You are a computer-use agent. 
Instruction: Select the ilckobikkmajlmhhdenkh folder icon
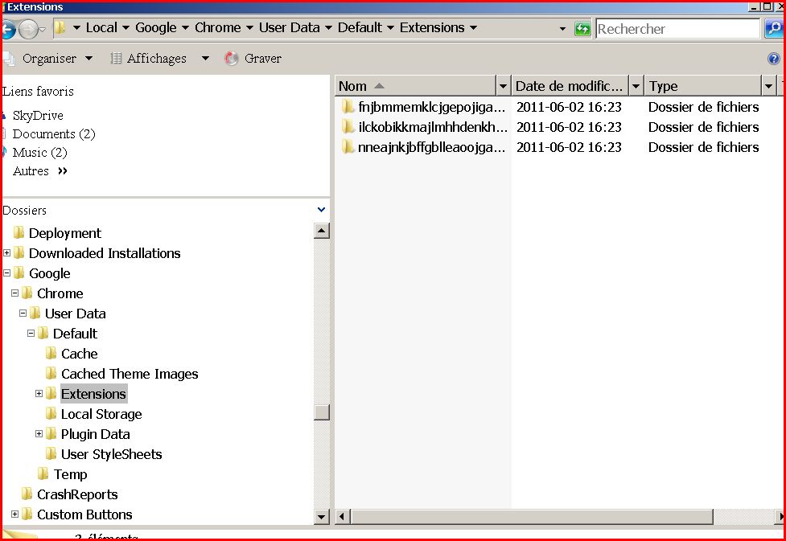click(348, 127)
